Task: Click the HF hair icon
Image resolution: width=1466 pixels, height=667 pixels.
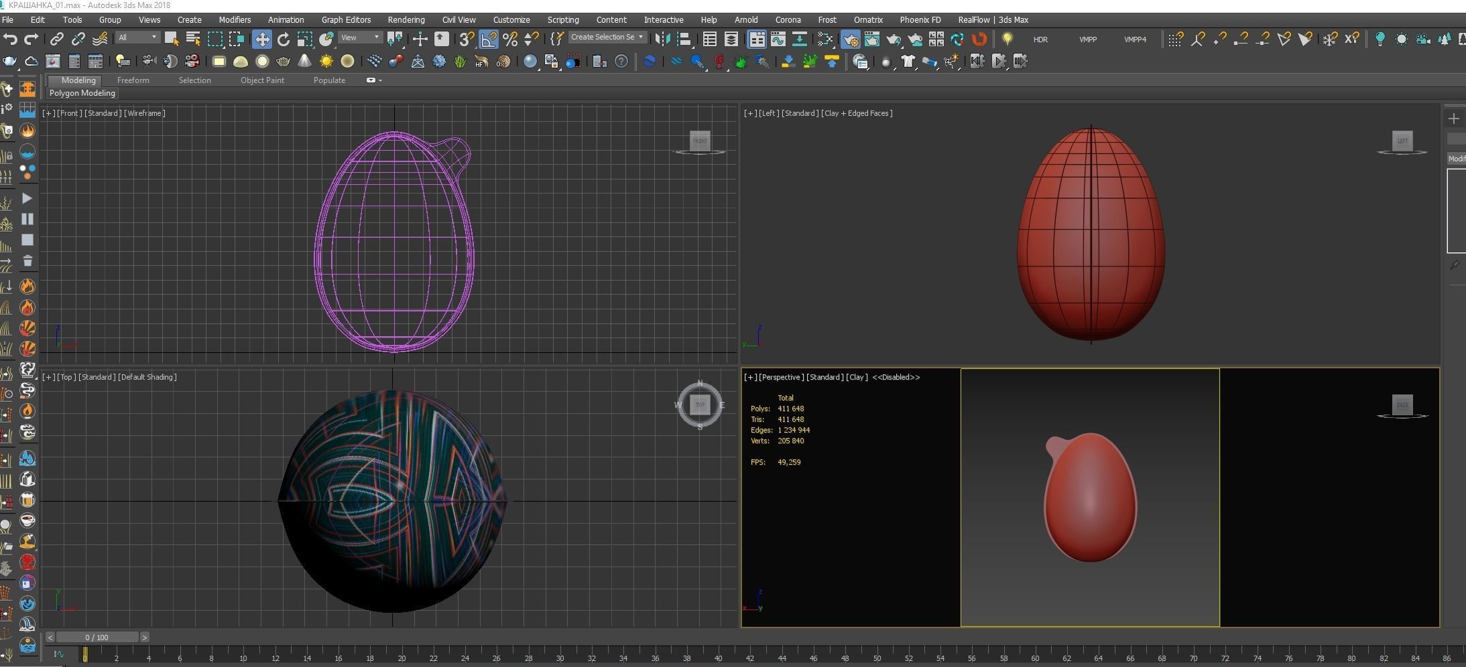Action: (482, 62)
